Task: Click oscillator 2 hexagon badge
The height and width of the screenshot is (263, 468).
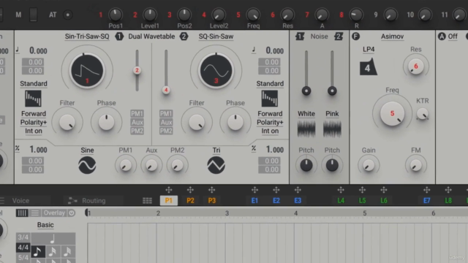Action: 184,37
